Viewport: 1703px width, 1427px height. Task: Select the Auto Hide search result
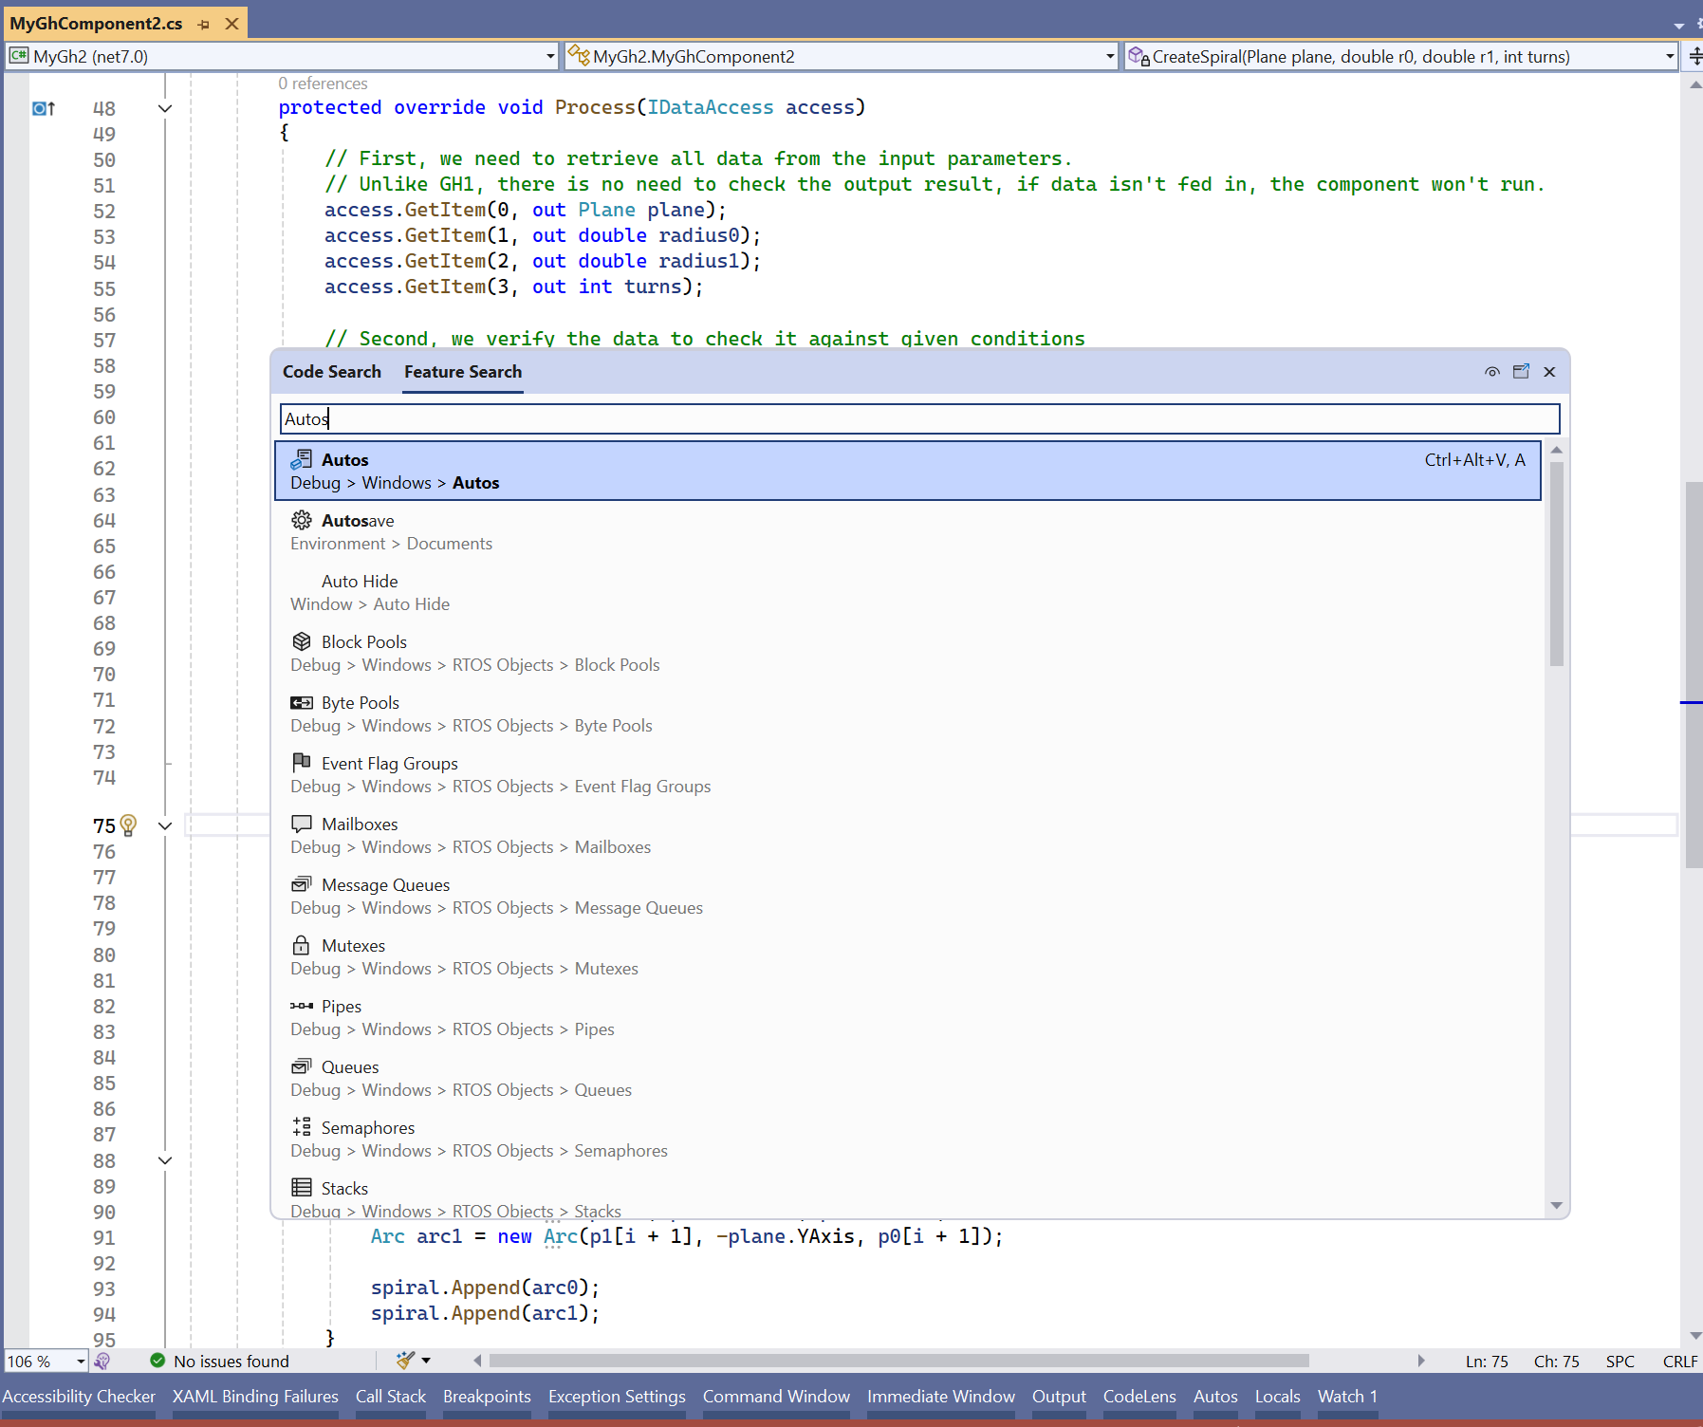coord(907,592)
